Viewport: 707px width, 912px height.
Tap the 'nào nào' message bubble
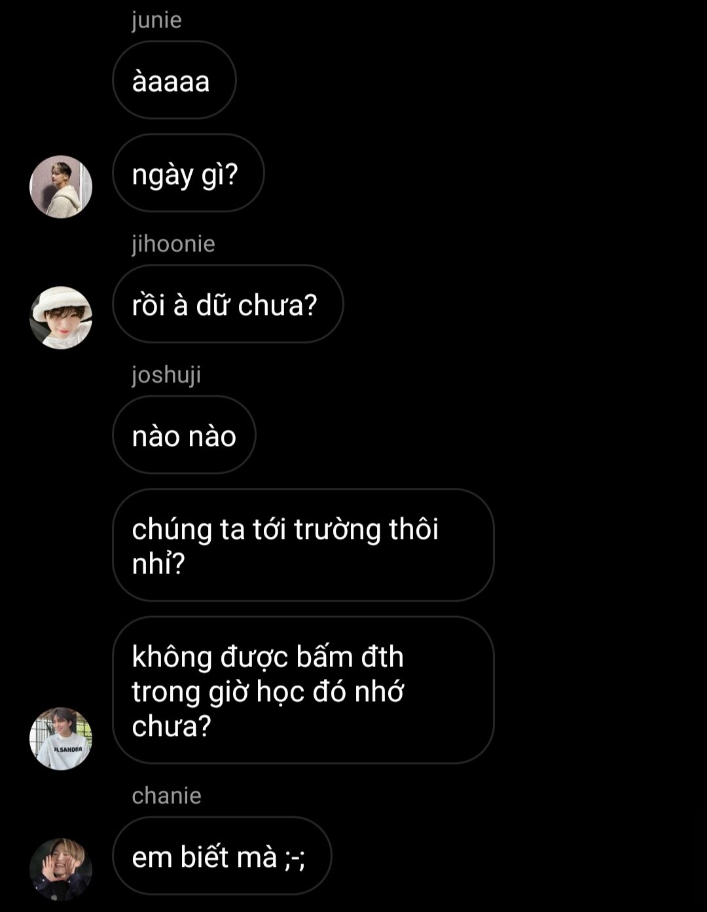[184, 435]
